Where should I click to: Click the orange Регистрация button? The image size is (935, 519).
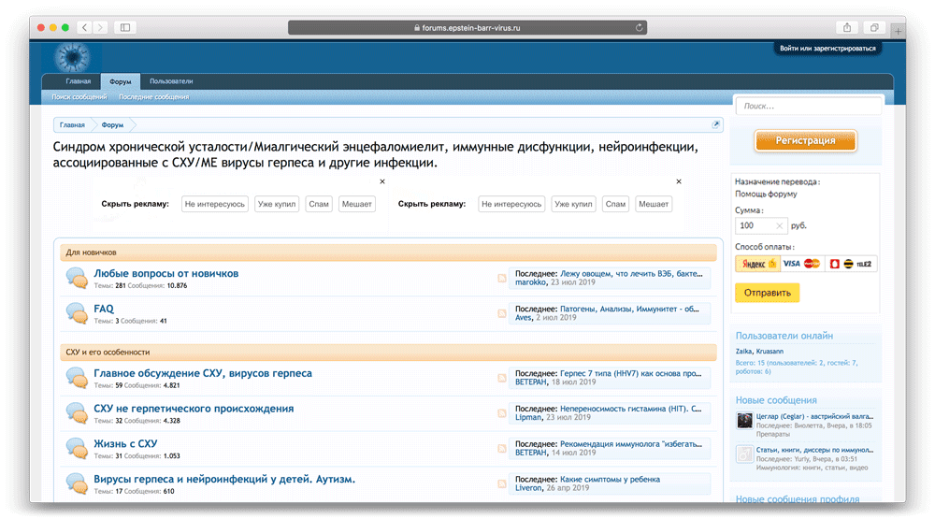pos(805,140)
